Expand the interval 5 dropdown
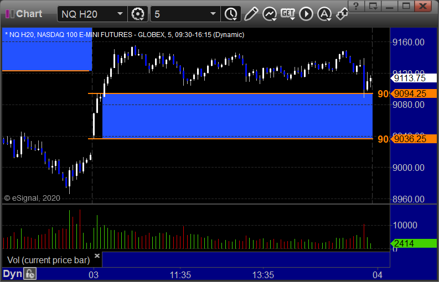The width and height of the screenshot is (439, 282). (213, 14)
